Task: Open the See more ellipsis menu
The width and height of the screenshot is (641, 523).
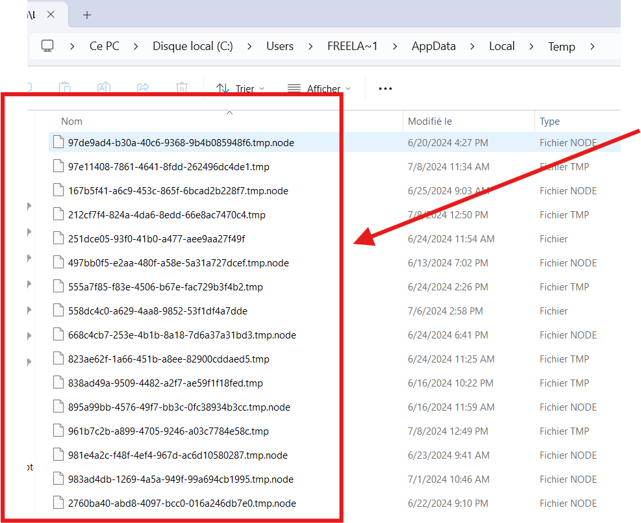Action: pos(385,88)
